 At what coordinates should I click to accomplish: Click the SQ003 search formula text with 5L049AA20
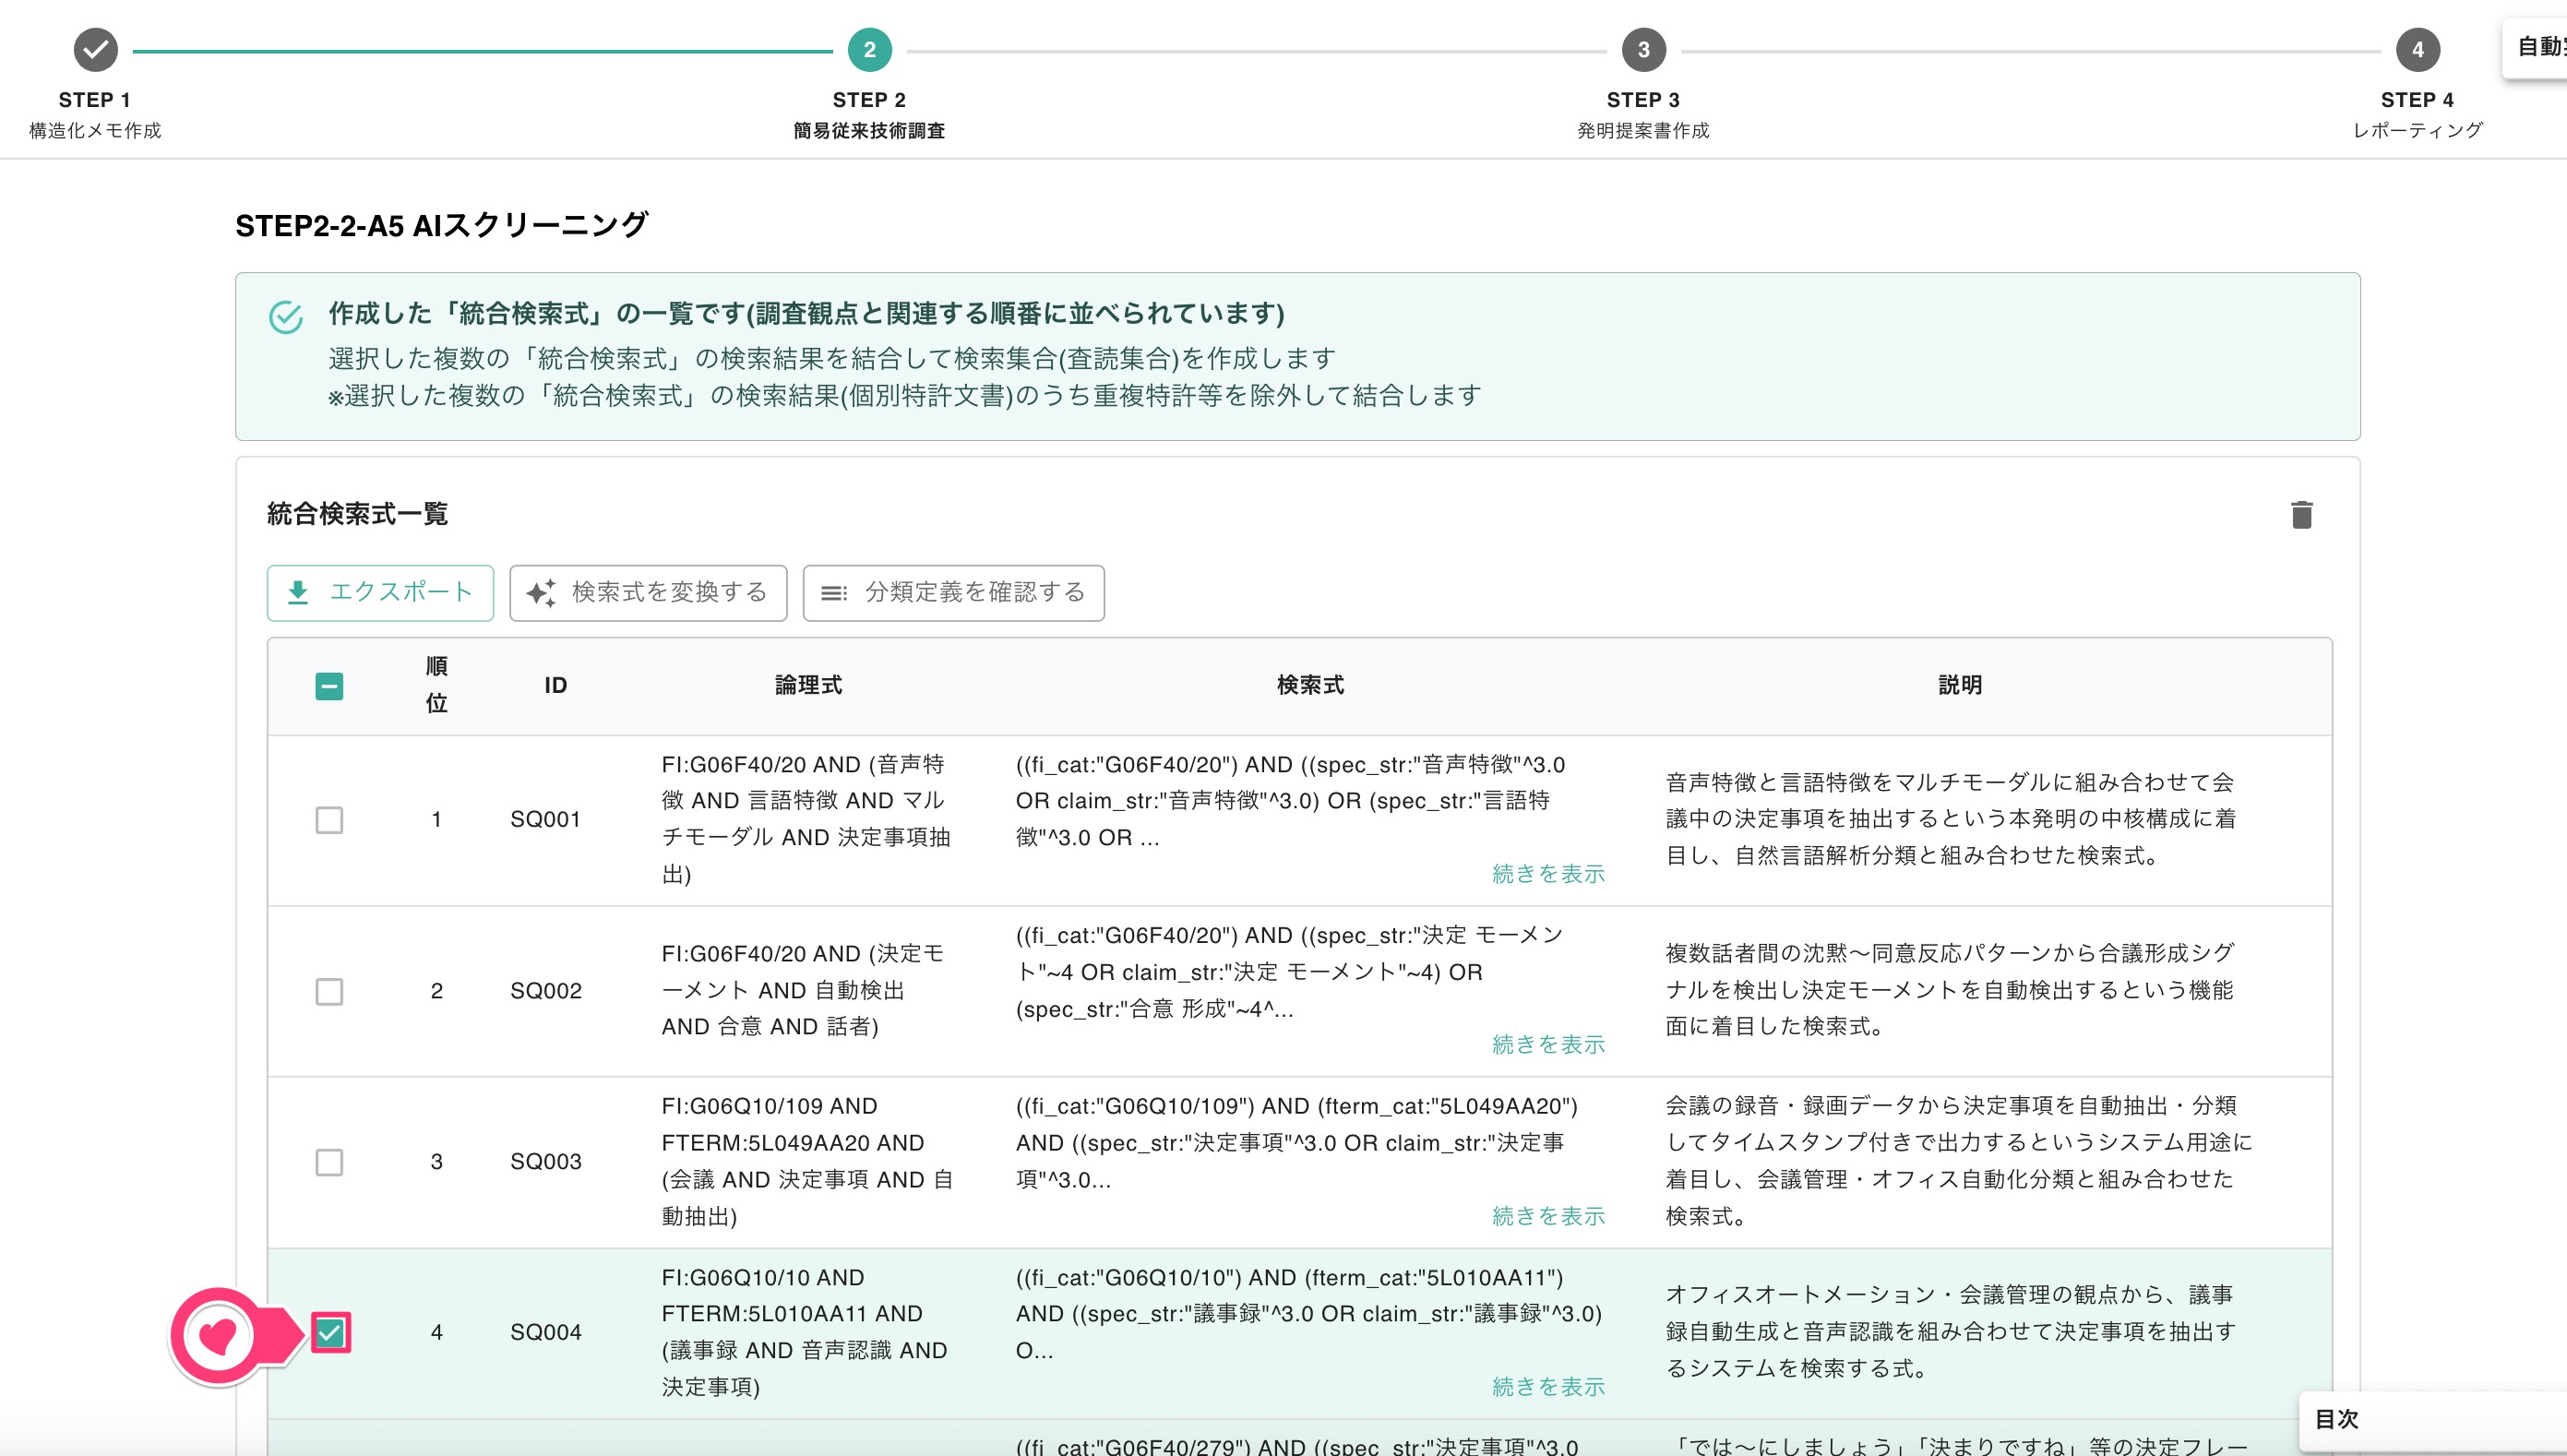(1297, 1143)
